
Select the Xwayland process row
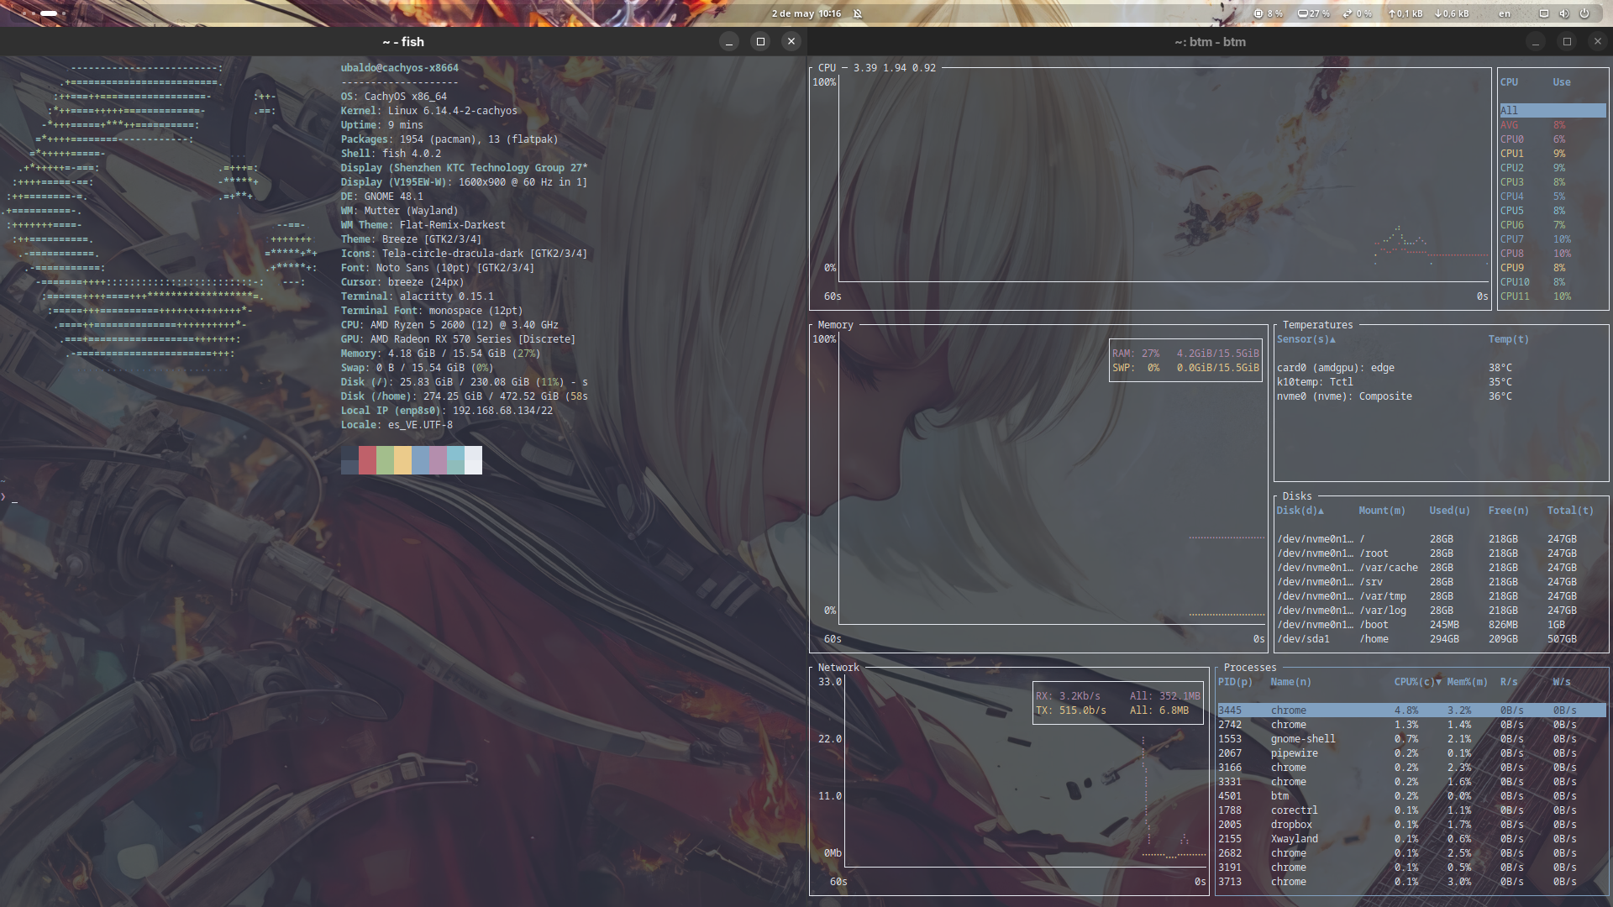point(1411,839)
